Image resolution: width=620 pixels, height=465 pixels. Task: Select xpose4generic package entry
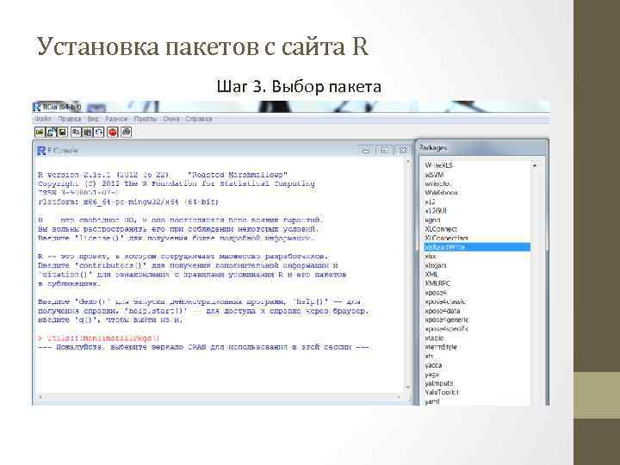coord(446,319)
